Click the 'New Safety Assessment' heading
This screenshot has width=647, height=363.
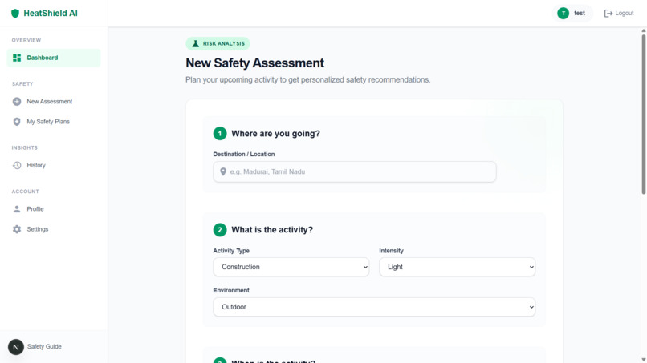point(254,63)
